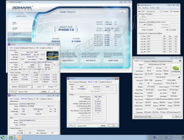Click the taskbar clock showing 12:22
The width and height of the screenshot is (184, 140).
pyautogui.click(x=177, y=137)
